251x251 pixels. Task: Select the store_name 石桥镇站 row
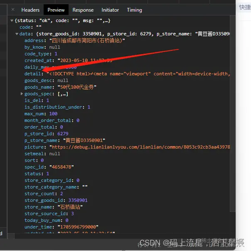pos(54,207)
